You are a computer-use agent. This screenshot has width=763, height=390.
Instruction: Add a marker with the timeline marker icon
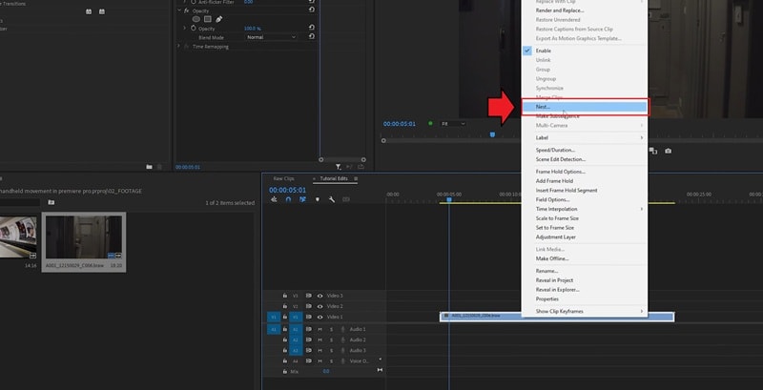(x=318, y=199)
